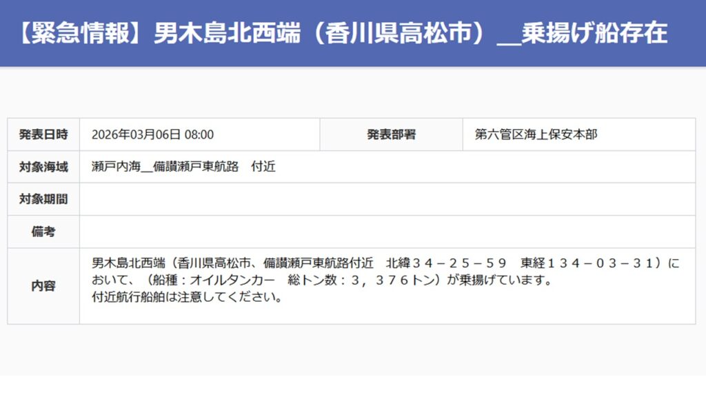Select 第六管区海上保安本部 department text
The height and width of the screenshot is (397, 706).
pyautogui.click(x=536, y=134)
